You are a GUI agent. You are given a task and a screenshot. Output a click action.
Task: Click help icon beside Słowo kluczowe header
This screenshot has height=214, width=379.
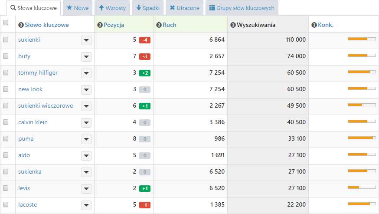(21, 25)
